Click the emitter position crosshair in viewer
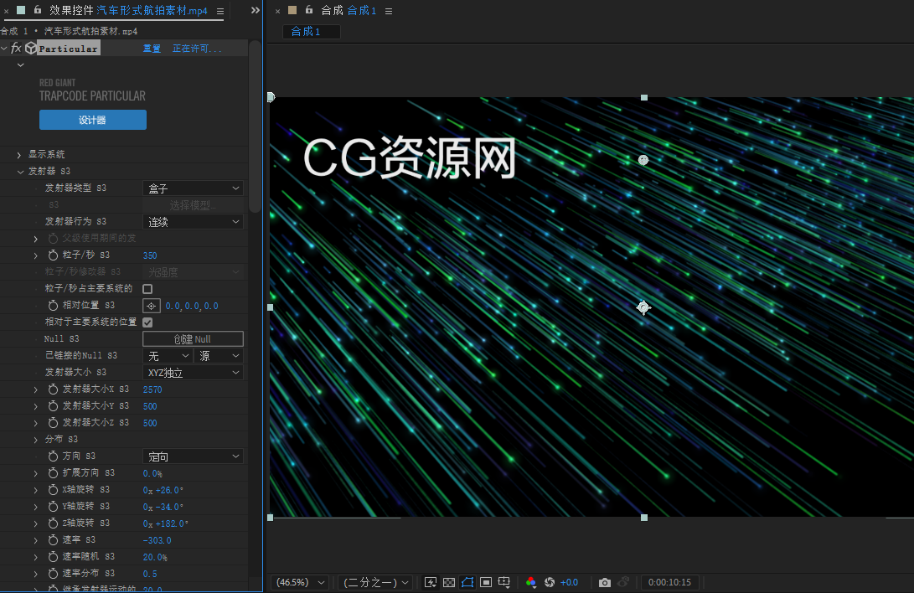 (643, 307)
